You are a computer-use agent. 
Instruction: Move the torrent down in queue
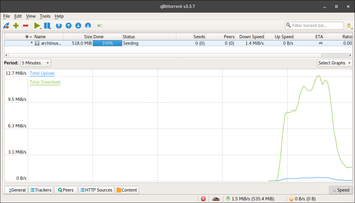[78, 26]
